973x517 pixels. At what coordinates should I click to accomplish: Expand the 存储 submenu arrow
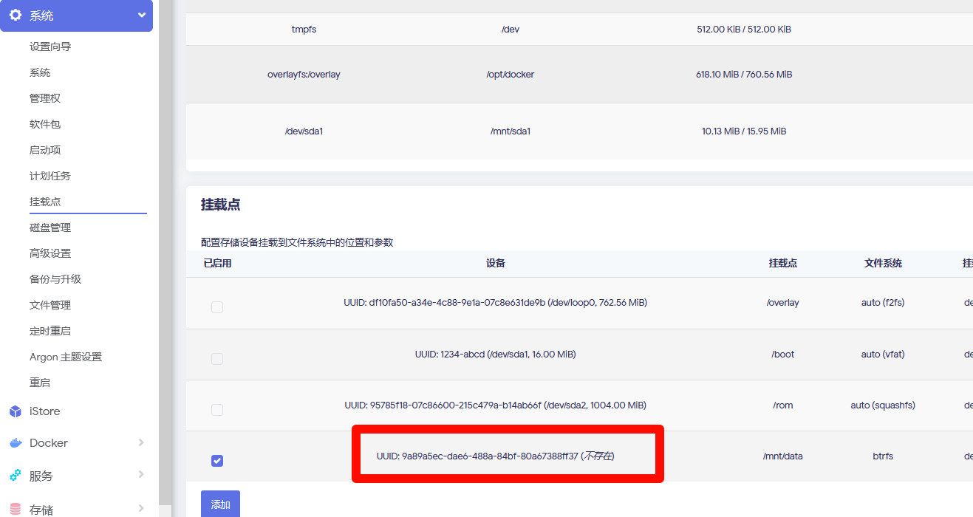pyautogui.click(x=141, y=508)
